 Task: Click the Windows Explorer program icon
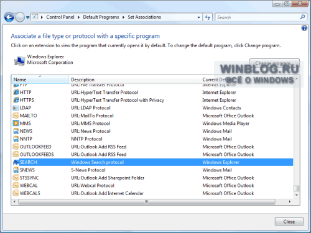19,61
